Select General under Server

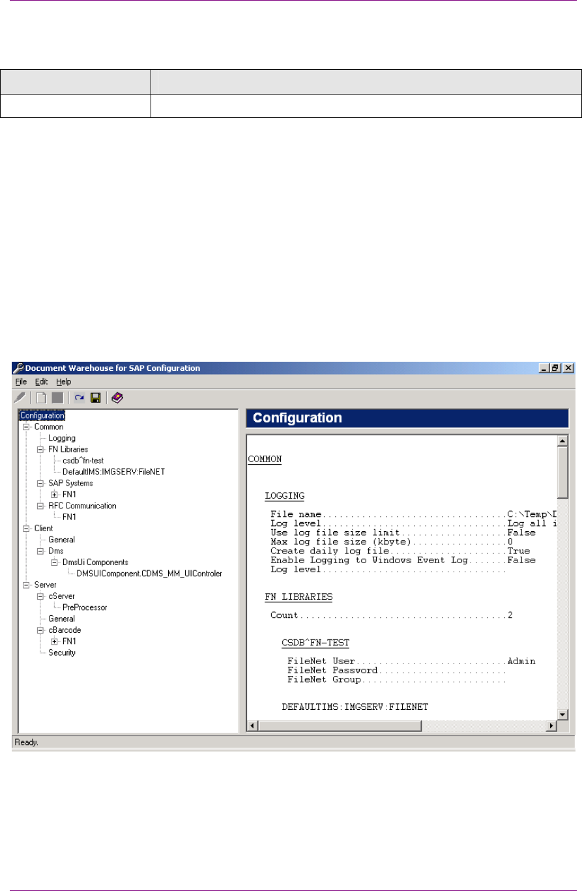click(61, 619)
